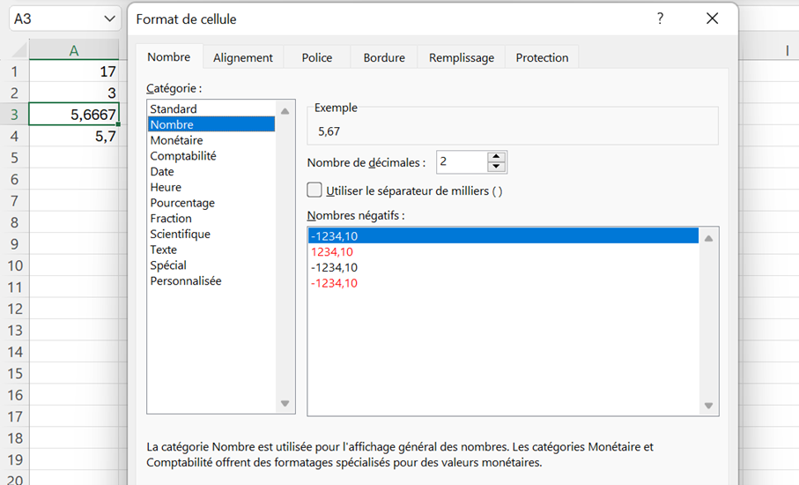Select column A header

(74, 50)
